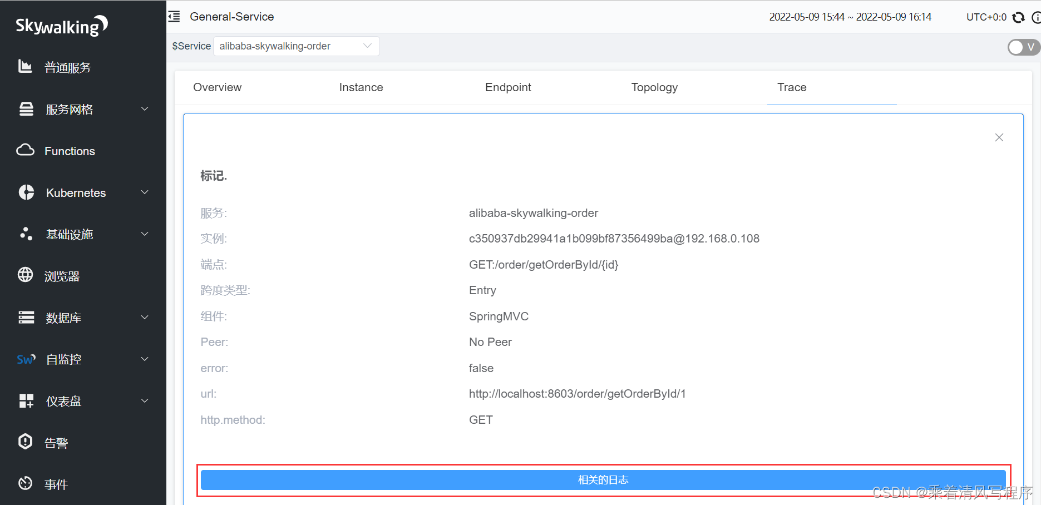Click the refresh reload icon
The image size is (1041, 505).
pos(1018,17)
